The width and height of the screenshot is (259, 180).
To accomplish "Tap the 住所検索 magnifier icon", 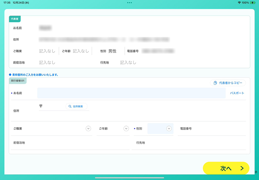I will [70, 106].
